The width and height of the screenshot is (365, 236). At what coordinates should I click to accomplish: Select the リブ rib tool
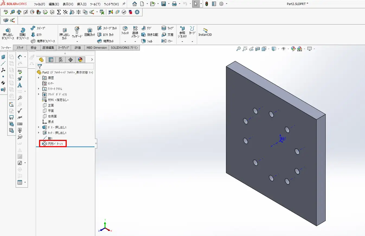click(x=146, y=28)
